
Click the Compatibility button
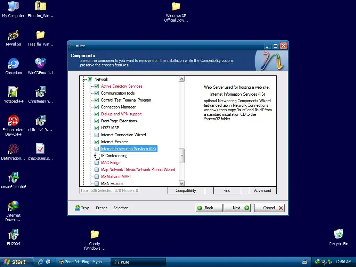186,191
